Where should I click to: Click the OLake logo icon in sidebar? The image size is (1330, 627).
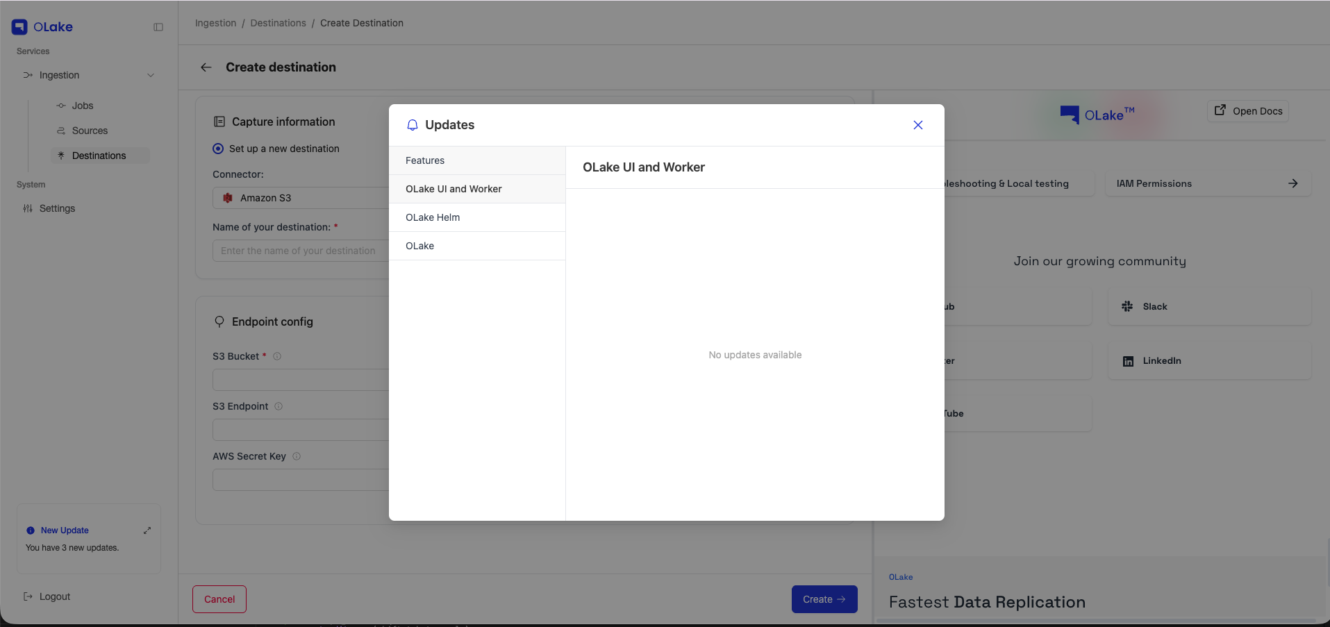(x=19, y=27)
